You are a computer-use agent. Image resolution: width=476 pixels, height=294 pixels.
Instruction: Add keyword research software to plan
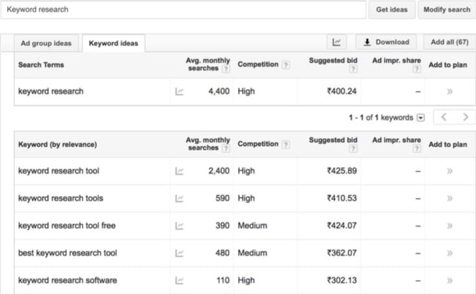[449, 280]
